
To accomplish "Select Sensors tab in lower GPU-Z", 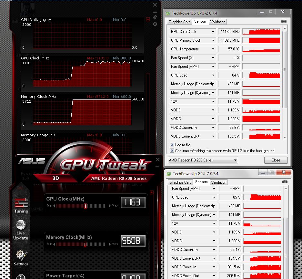I will tap(201, 182).
